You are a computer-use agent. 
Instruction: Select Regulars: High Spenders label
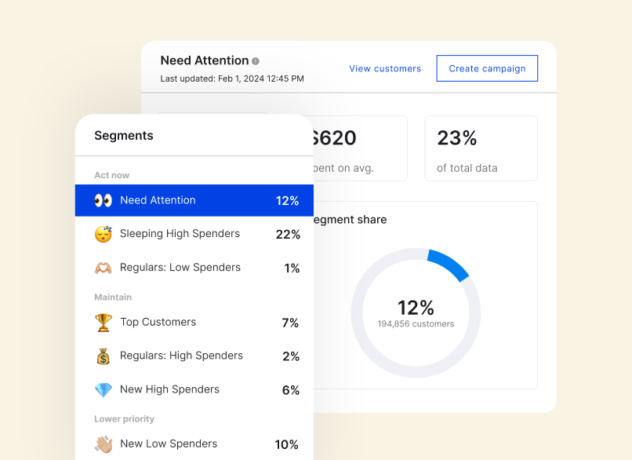181,356
